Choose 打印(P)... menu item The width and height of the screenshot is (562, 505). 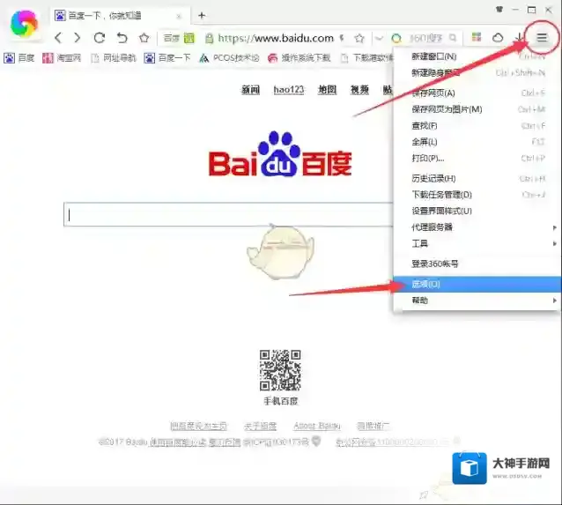(x=477, y=158)
